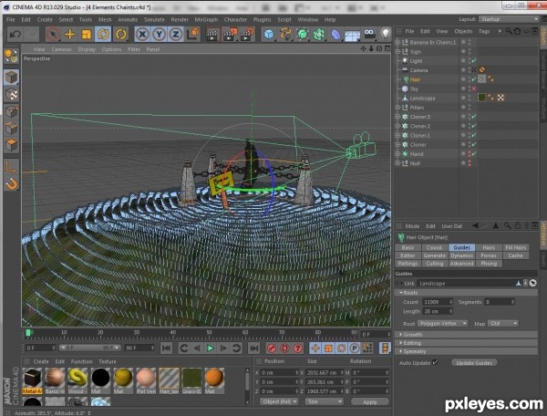
Task: Expand the Symmetry section
Action: click(466, 351)
